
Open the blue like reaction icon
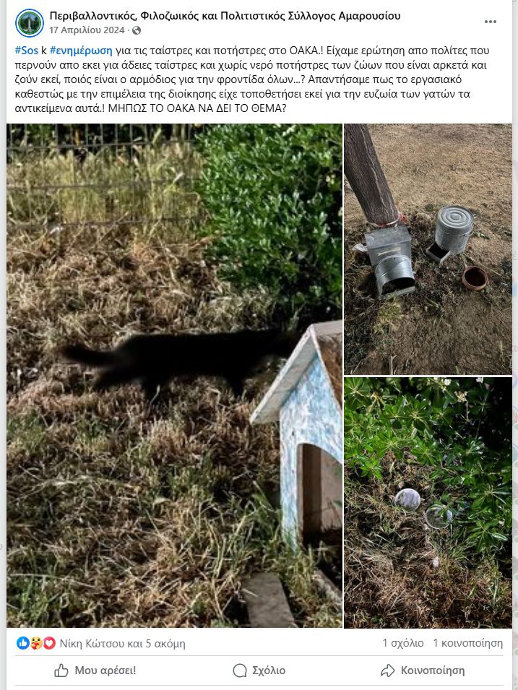[x=22, y=643]
